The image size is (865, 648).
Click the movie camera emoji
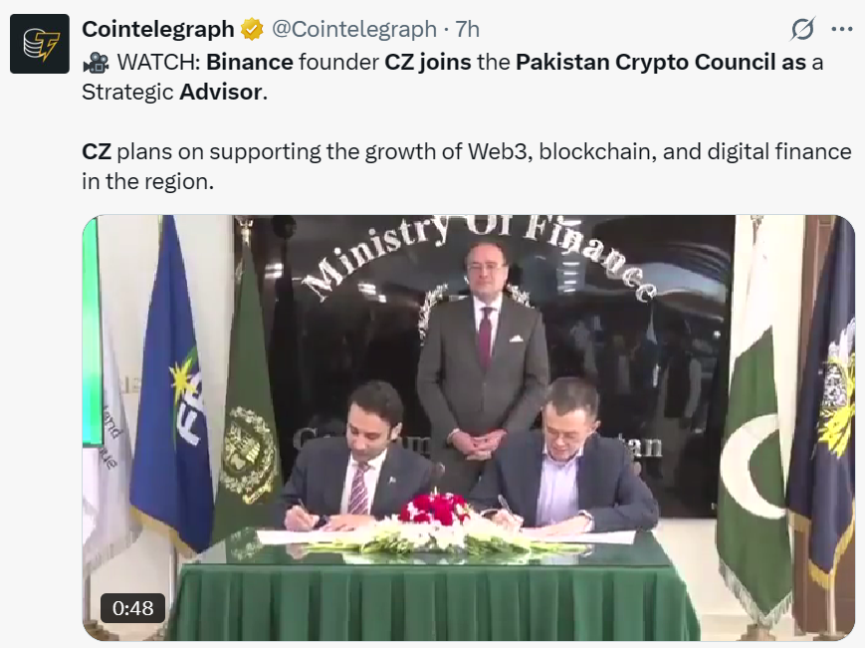coord(96,63)
